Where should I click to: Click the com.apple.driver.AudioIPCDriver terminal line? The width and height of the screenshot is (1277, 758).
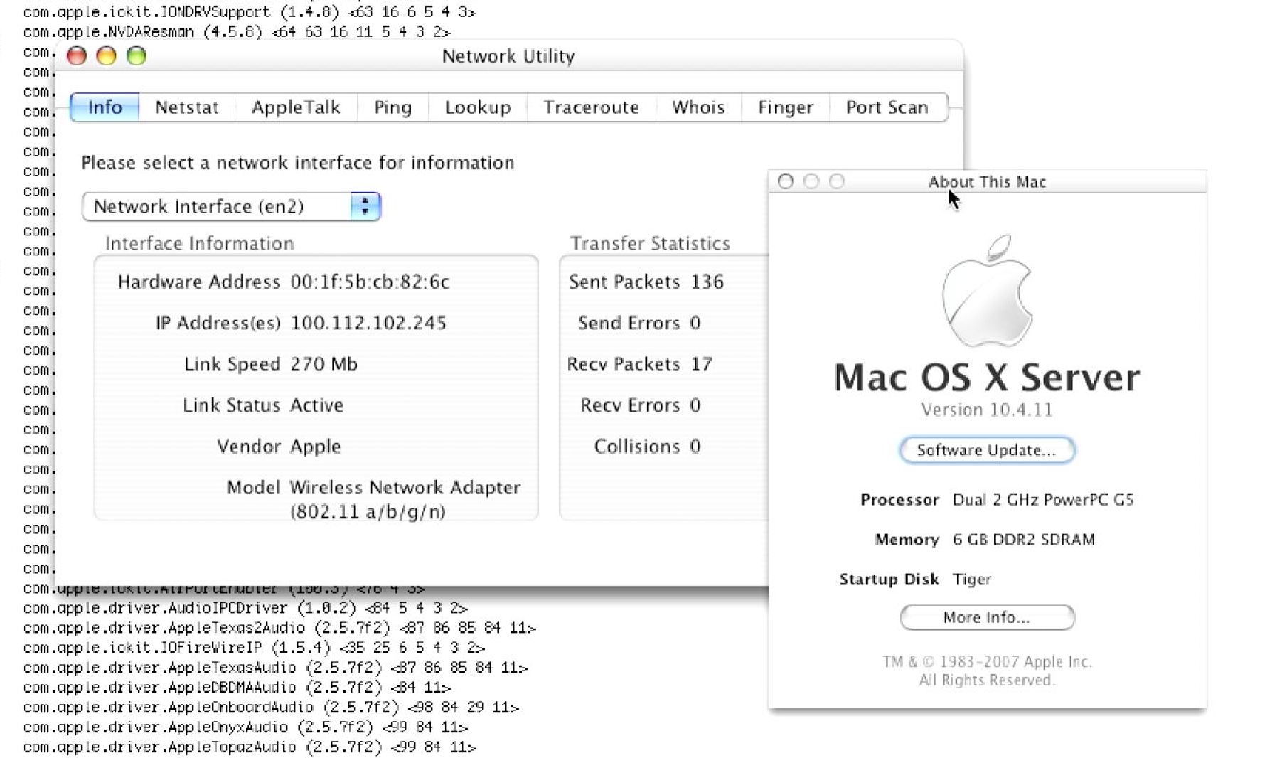pos(245,609)
